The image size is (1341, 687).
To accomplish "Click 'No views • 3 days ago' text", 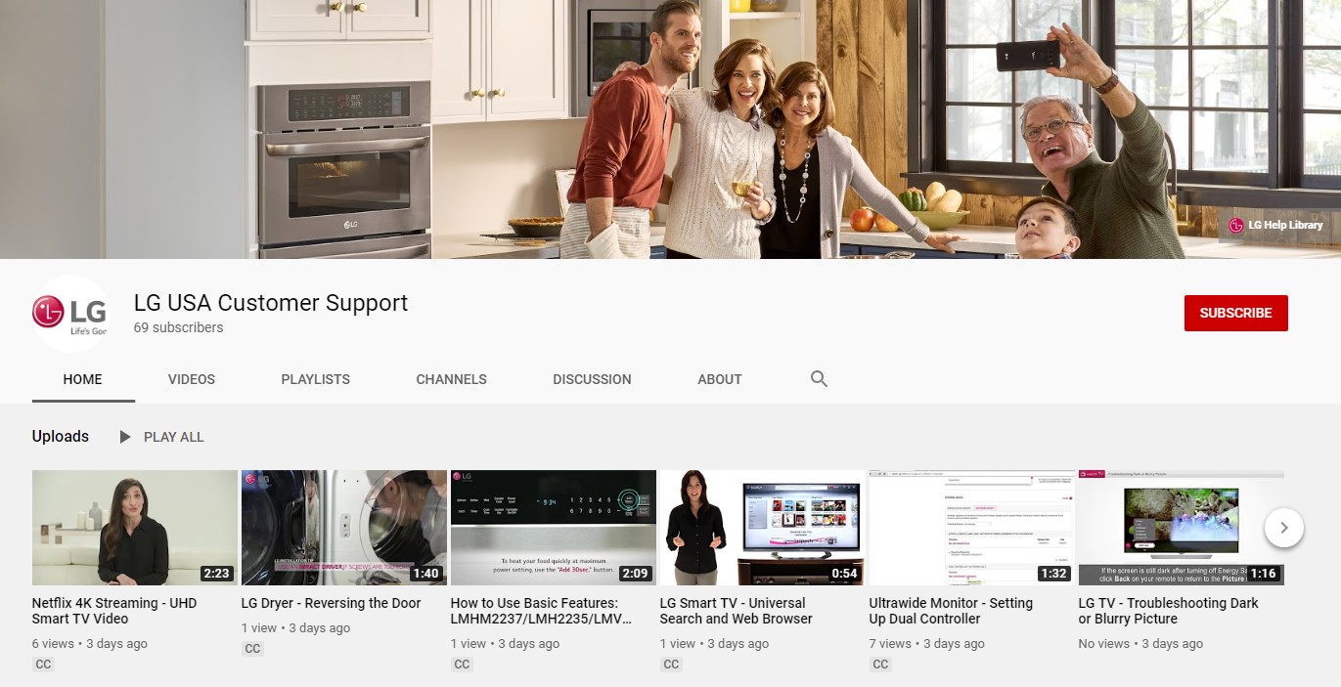I will coord(1141,644).
